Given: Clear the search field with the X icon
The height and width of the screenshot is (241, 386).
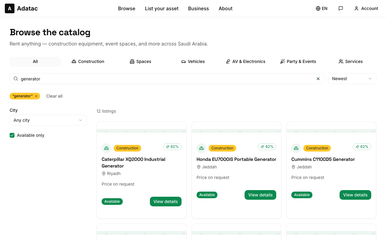Looking at the screenshot, I should 318,79.
